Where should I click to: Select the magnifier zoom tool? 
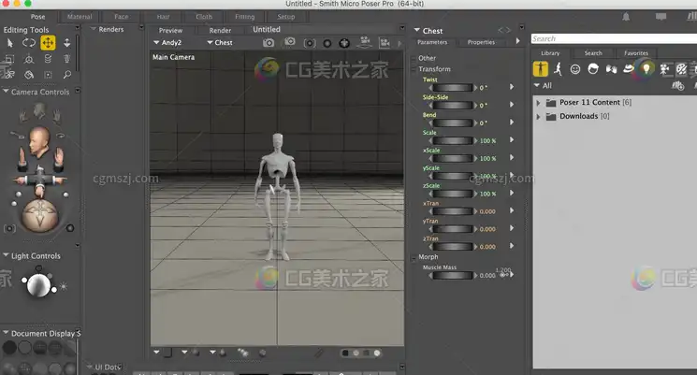66,74
